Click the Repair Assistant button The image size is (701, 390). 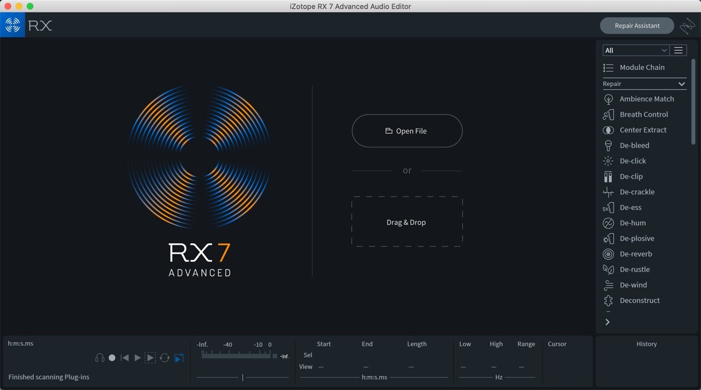(637, 25)
